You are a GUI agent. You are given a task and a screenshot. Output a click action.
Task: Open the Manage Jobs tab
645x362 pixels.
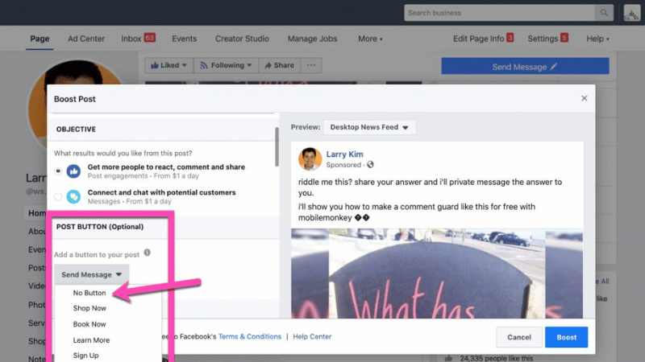(312, 39)
